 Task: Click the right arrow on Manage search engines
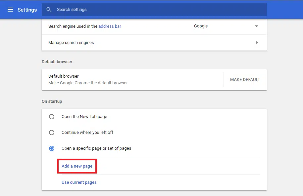pyautogui.click(x=257, y=42)
